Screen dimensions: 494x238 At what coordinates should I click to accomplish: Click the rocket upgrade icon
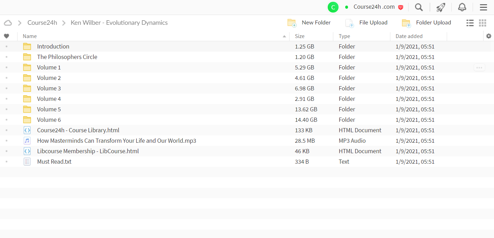click(x=440, y=7)
